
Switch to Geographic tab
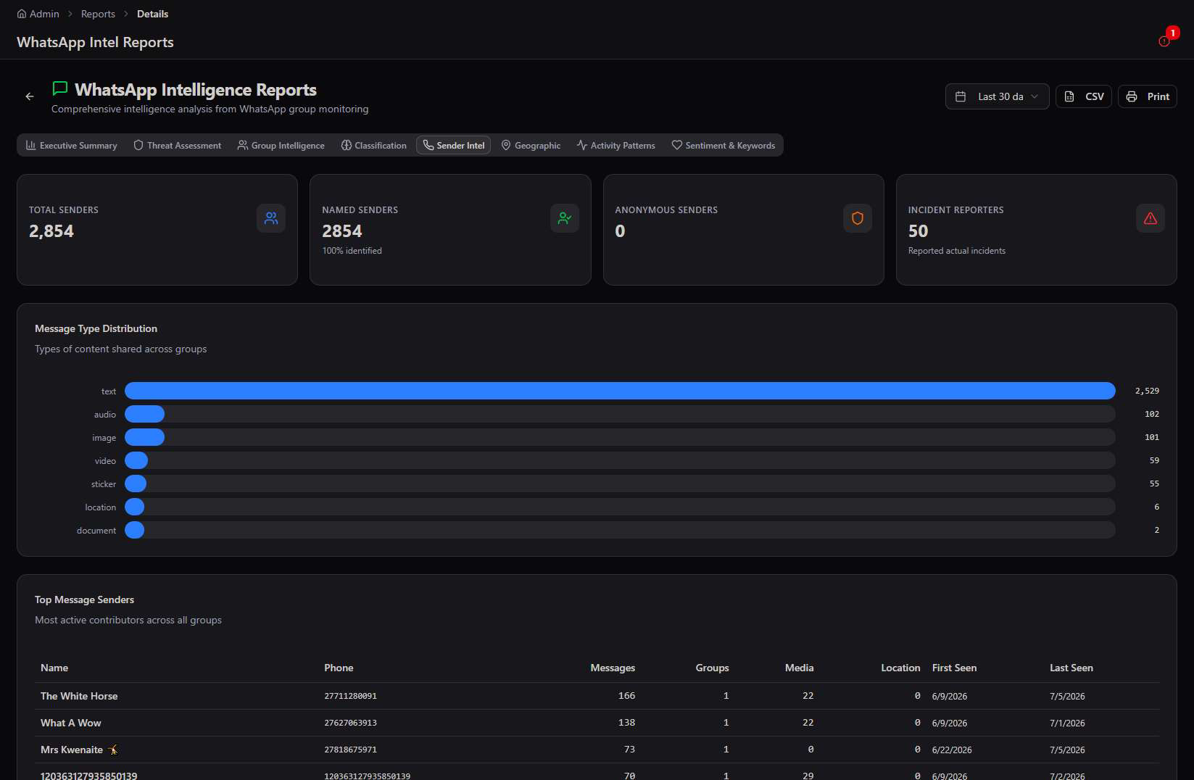[531, 145]
